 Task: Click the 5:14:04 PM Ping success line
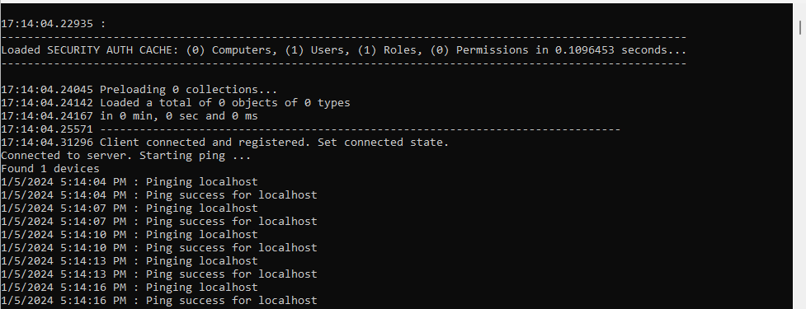point(159,195)
